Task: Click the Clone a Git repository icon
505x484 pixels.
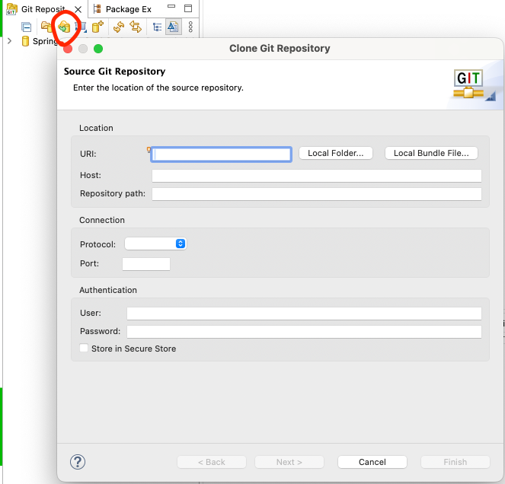Action: pyautogui.click(x=64, y=27)
